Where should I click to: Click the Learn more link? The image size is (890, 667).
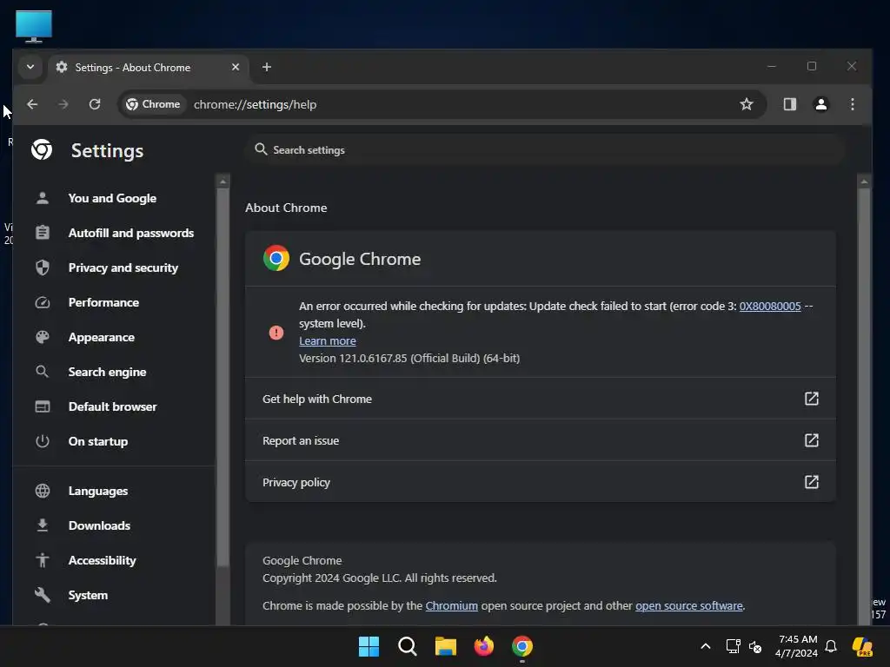click(328, 340)
